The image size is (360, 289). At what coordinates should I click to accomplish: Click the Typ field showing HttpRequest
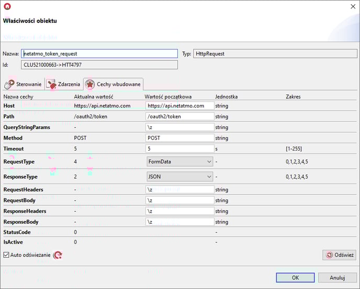click(x=275, y=54)
